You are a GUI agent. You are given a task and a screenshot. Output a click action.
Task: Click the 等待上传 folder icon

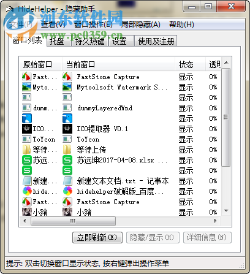pos(67,150)
